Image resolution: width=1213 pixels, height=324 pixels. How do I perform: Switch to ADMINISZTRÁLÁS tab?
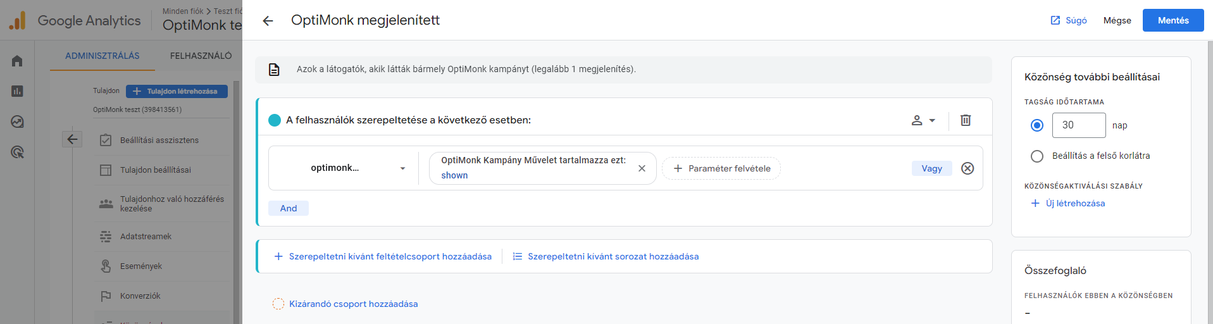coord(103,56)
